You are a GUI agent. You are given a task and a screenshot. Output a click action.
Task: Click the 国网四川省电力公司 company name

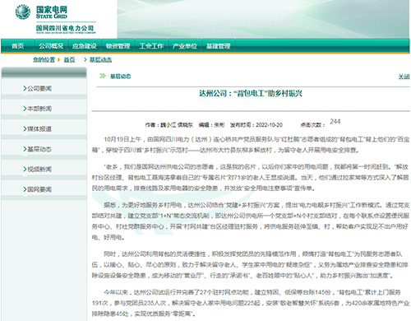(x=65, y=28)
